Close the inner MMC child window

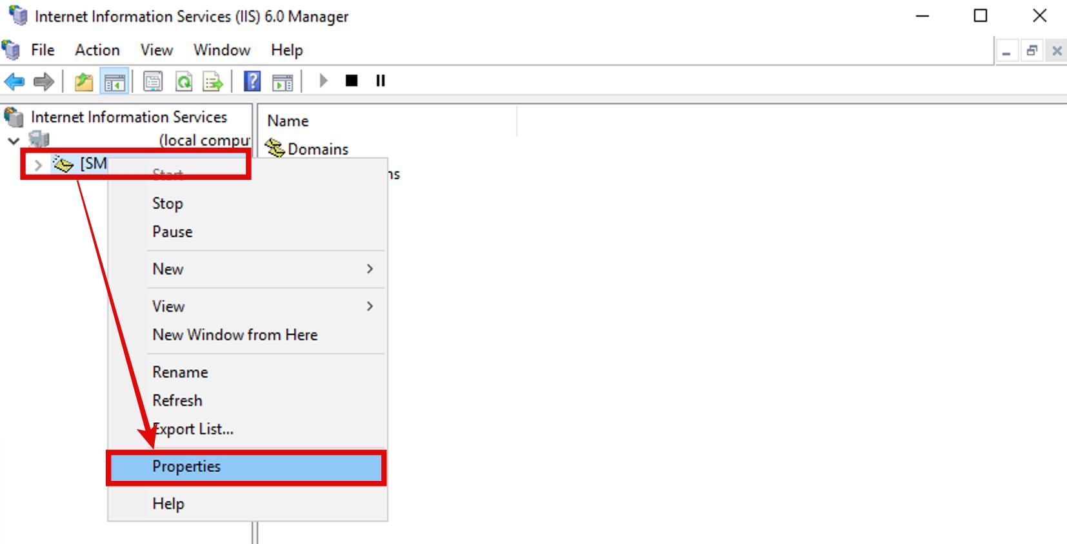point(1057,50)
